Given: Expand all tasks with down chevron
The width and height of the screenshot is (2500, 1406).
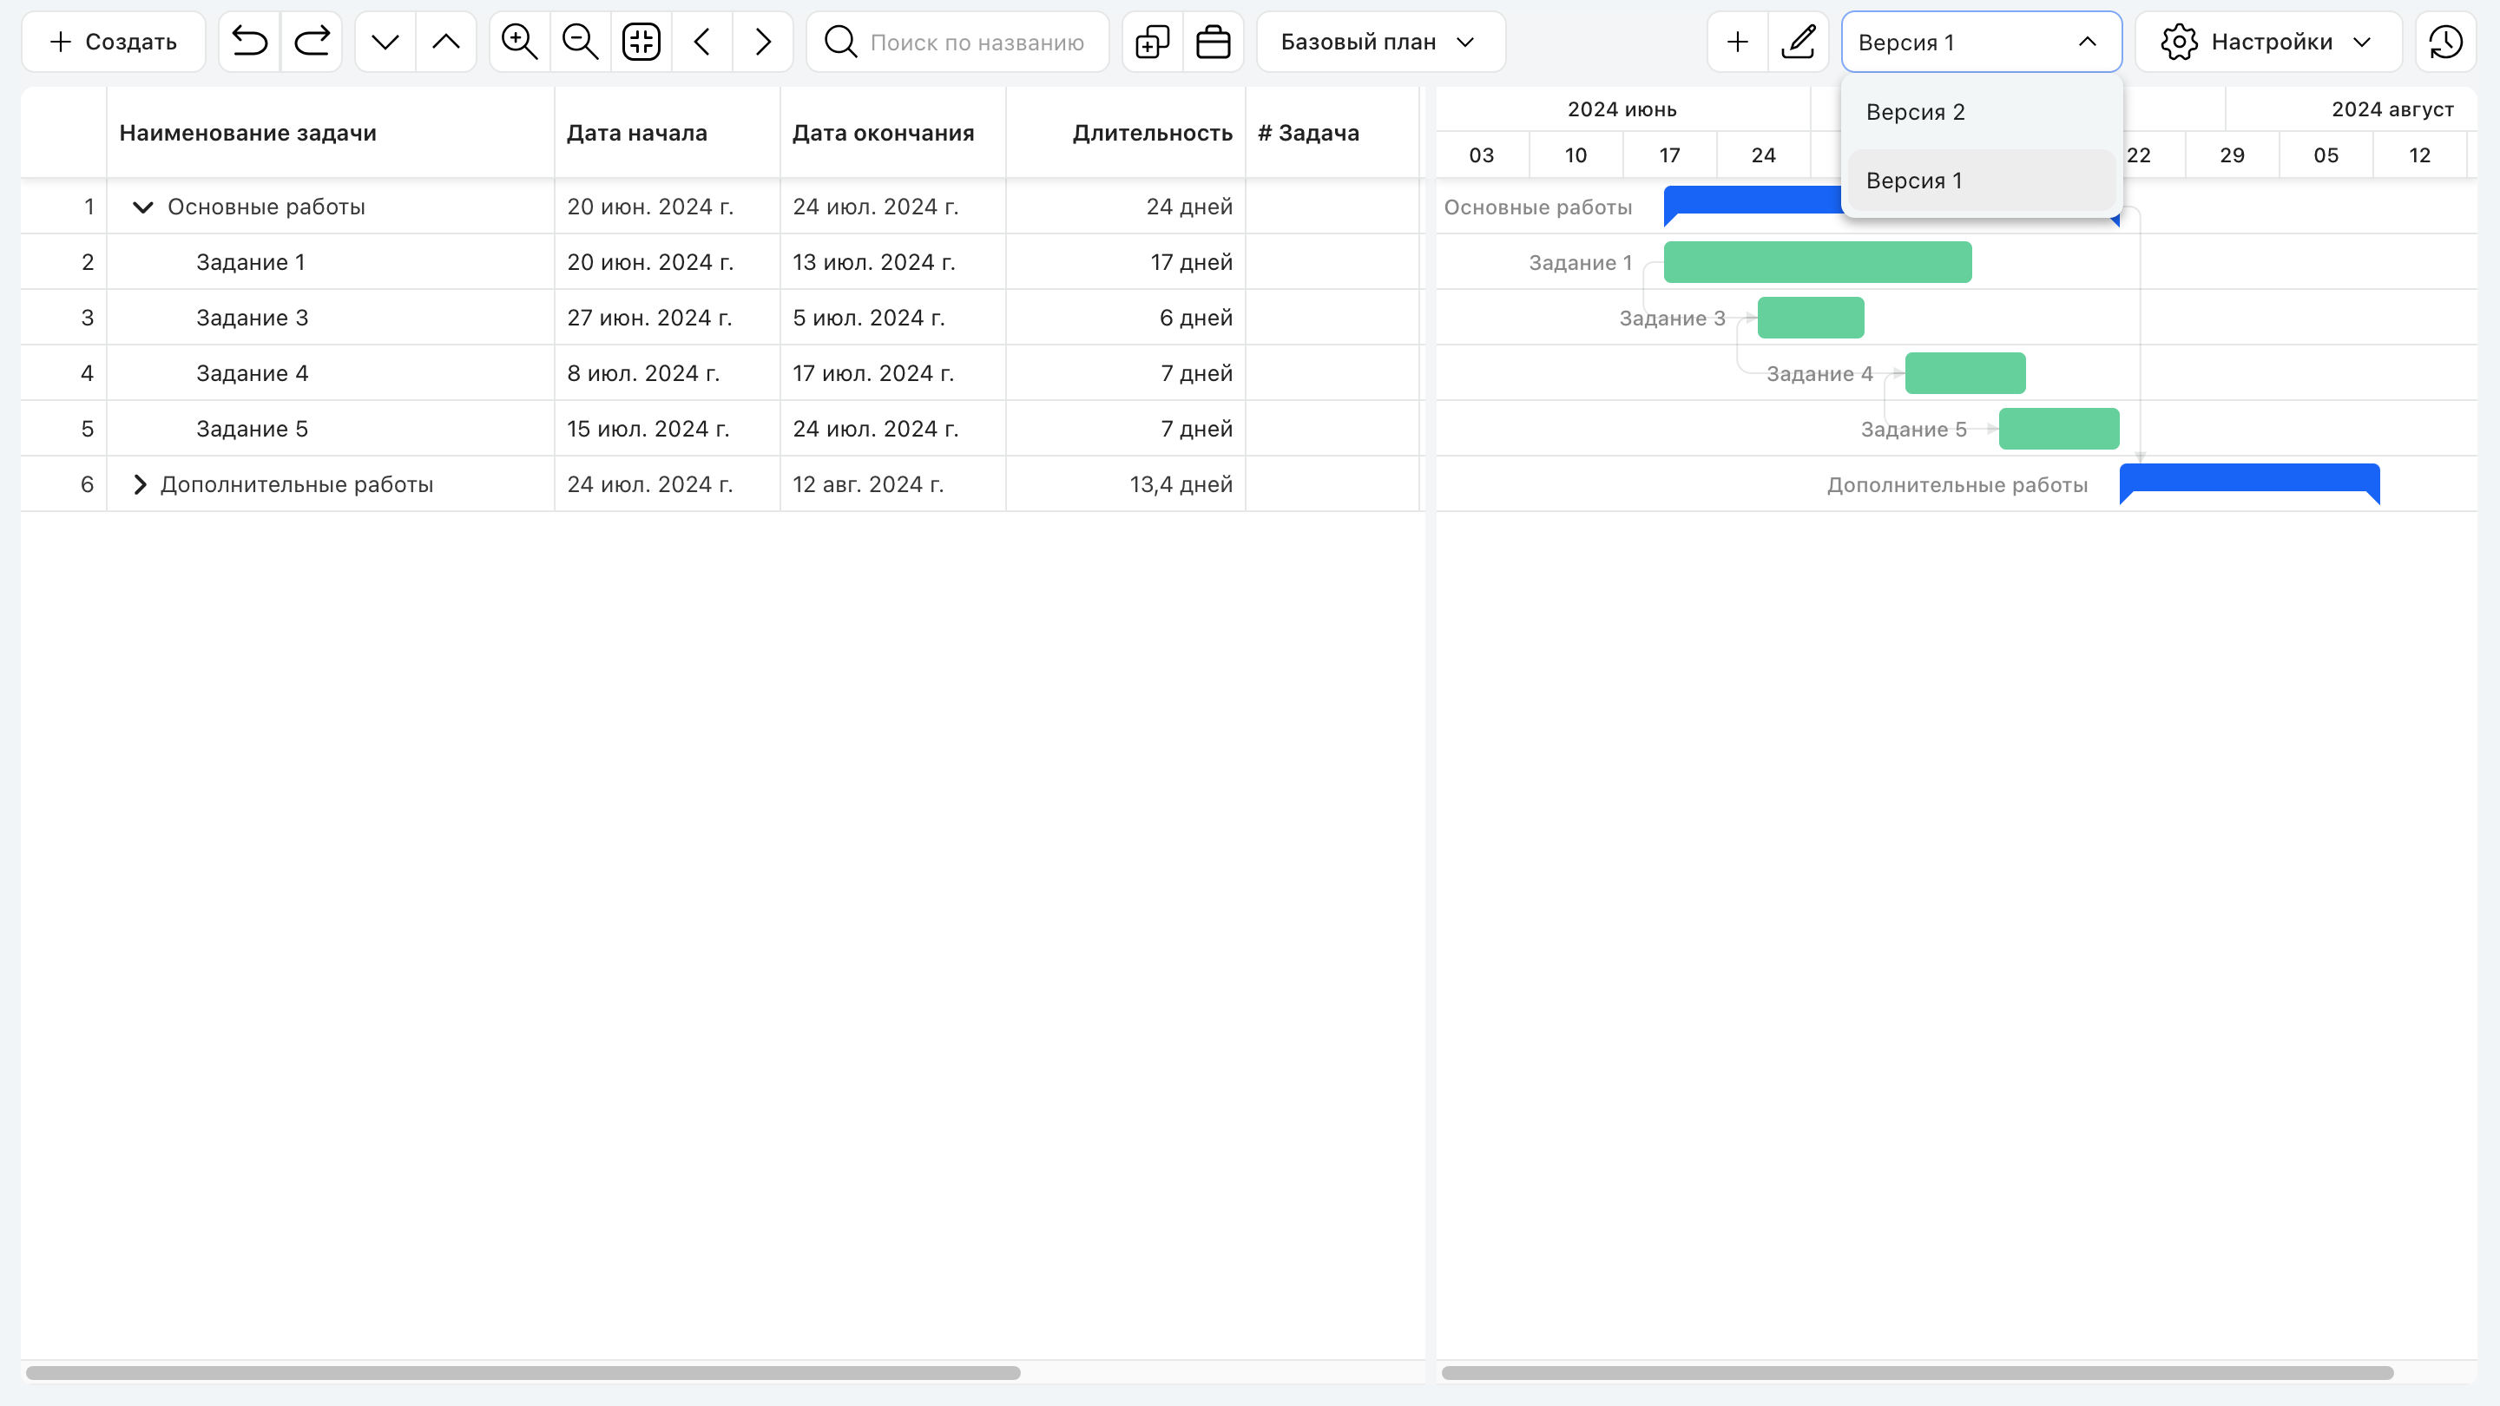Looking at the screenshot, I should click(x=385, y=42).
